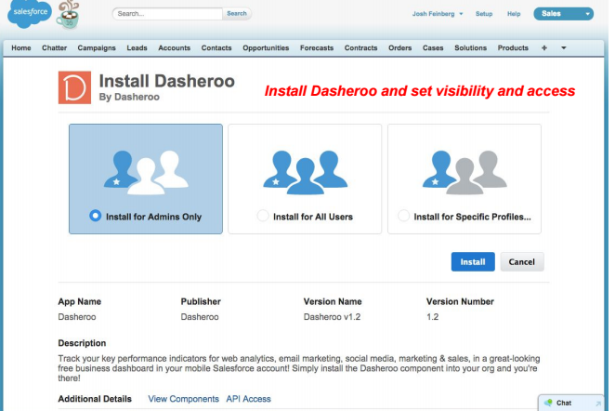Open the Contacts tab
Screen dimensions: 615x411
(216, 48)
